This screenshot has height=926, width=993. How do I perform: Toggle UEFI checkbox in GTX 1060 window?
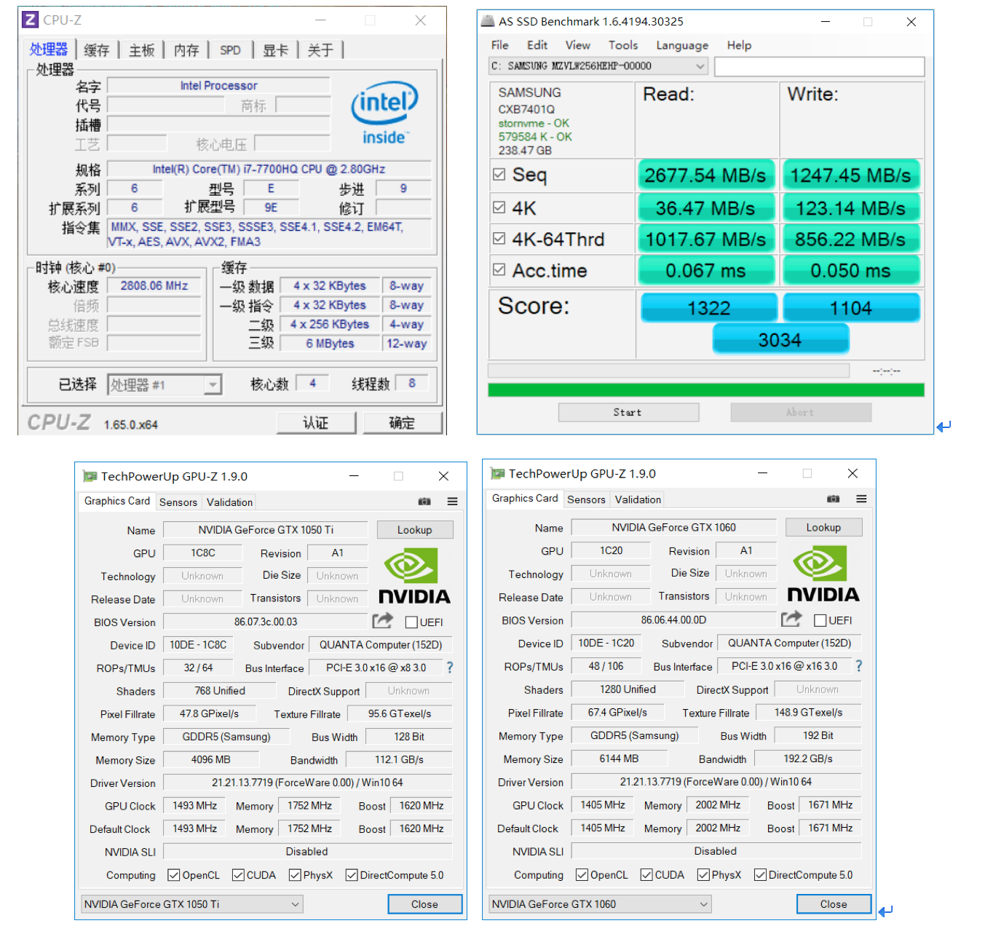tap(820, 620)
